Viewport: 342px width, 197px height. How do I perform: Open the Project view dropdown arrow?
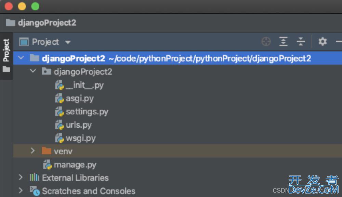[68, 42]
